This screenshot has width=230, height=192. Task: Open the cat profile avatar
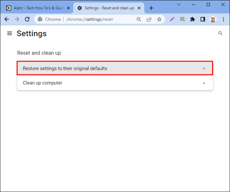tap(213, 19)
